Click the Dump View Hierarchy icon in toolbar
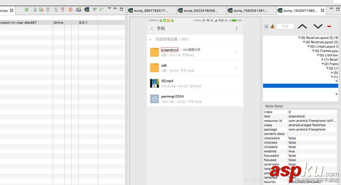The height and width of the screenshot is (185, 341). pyautogui.click(x=86, y=9)
